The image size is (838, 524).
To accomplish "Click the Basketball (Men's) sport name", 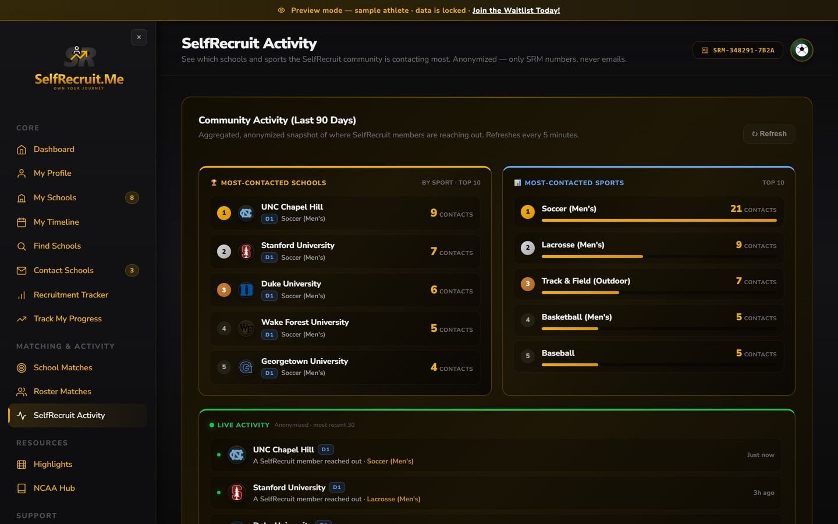I will [x=576, y=317].
